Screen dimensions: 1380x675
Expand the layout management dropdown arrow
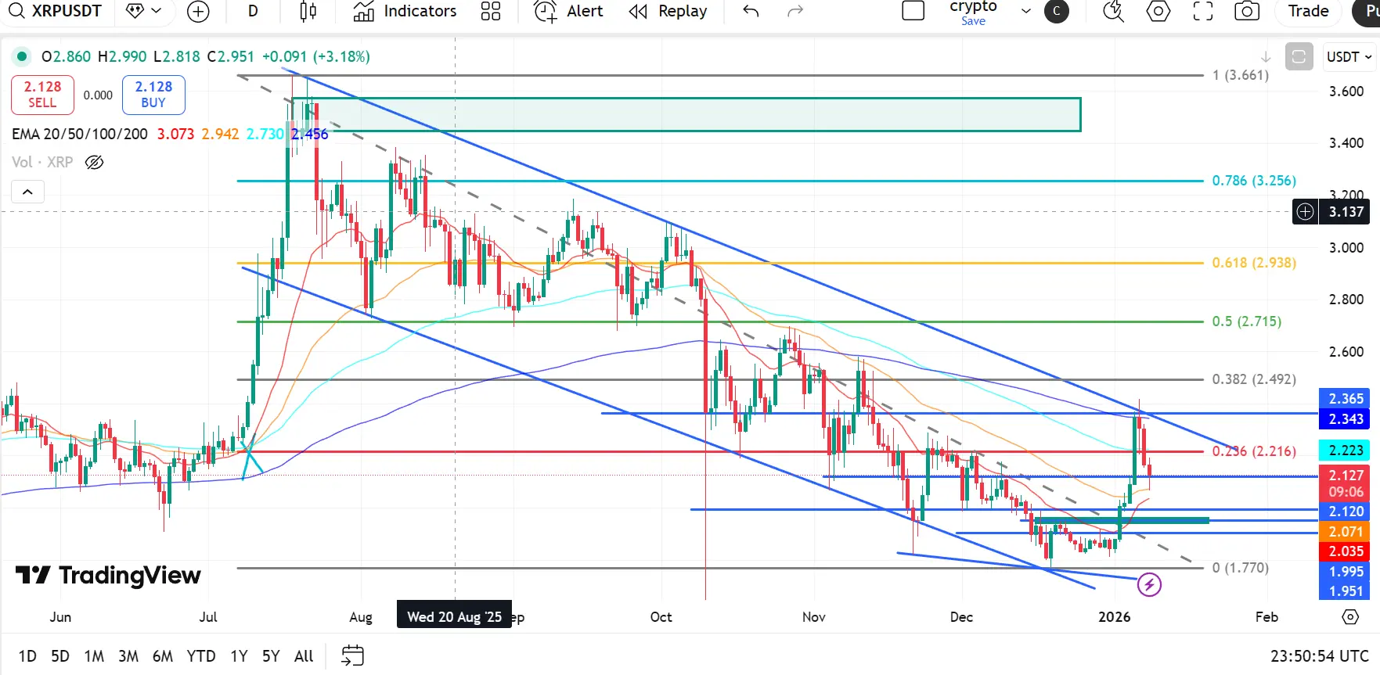[1026, 11]
